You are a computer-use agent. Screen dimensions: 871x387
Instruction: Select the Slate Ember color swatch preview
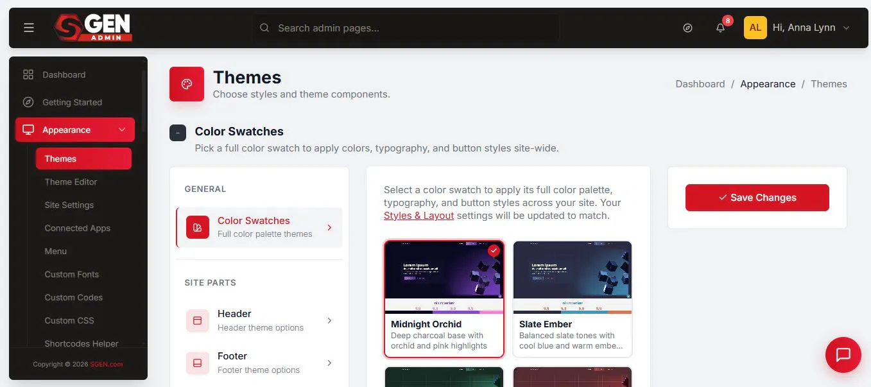pos(573,277)
